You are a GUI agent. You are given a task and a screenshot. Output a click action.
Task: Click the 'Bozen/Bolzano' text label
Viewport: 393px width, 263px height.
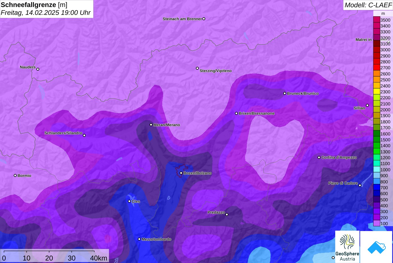[x=197, y=173]
